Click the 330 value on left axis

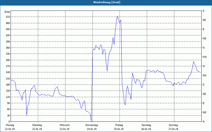point(8,54)
